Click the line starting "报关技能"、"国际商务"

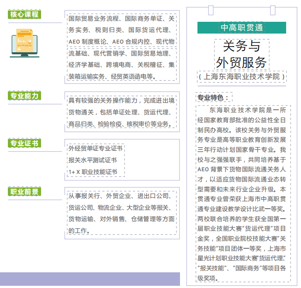pos(242,268)
